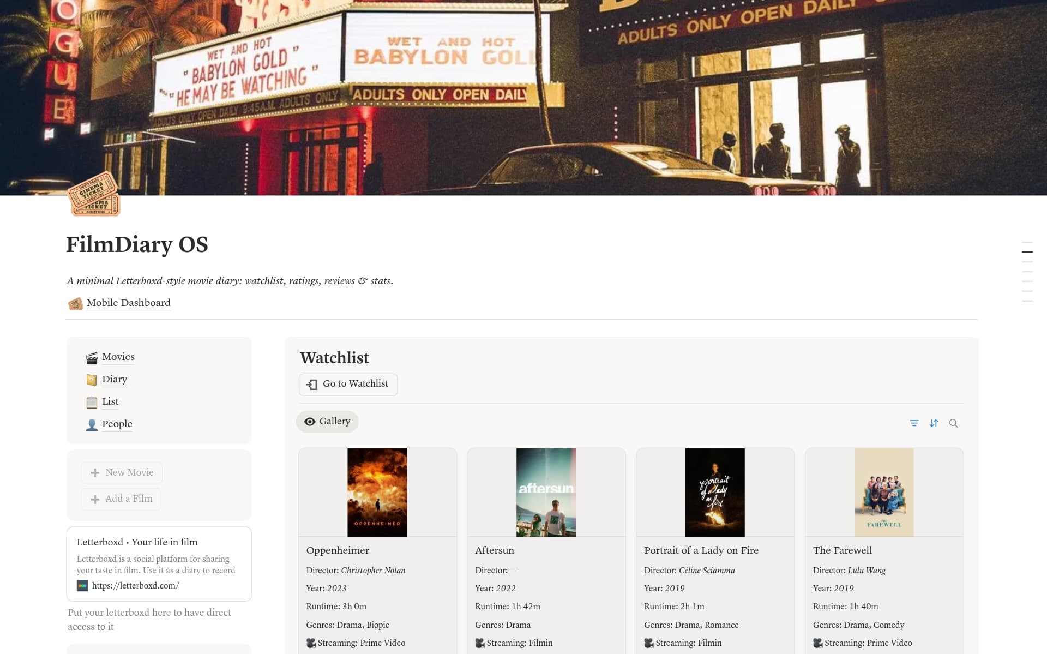
Task: Click the cinema ticket icon beside Mobile Dashboard
Action: [75, 303]
